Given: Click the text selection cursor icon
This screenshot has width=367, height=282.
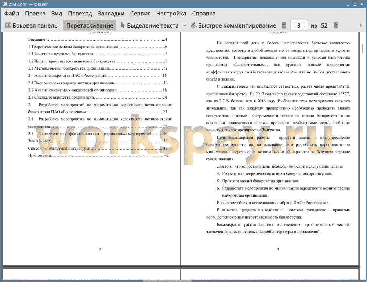Looking at the screenshot, I should 123,25.
